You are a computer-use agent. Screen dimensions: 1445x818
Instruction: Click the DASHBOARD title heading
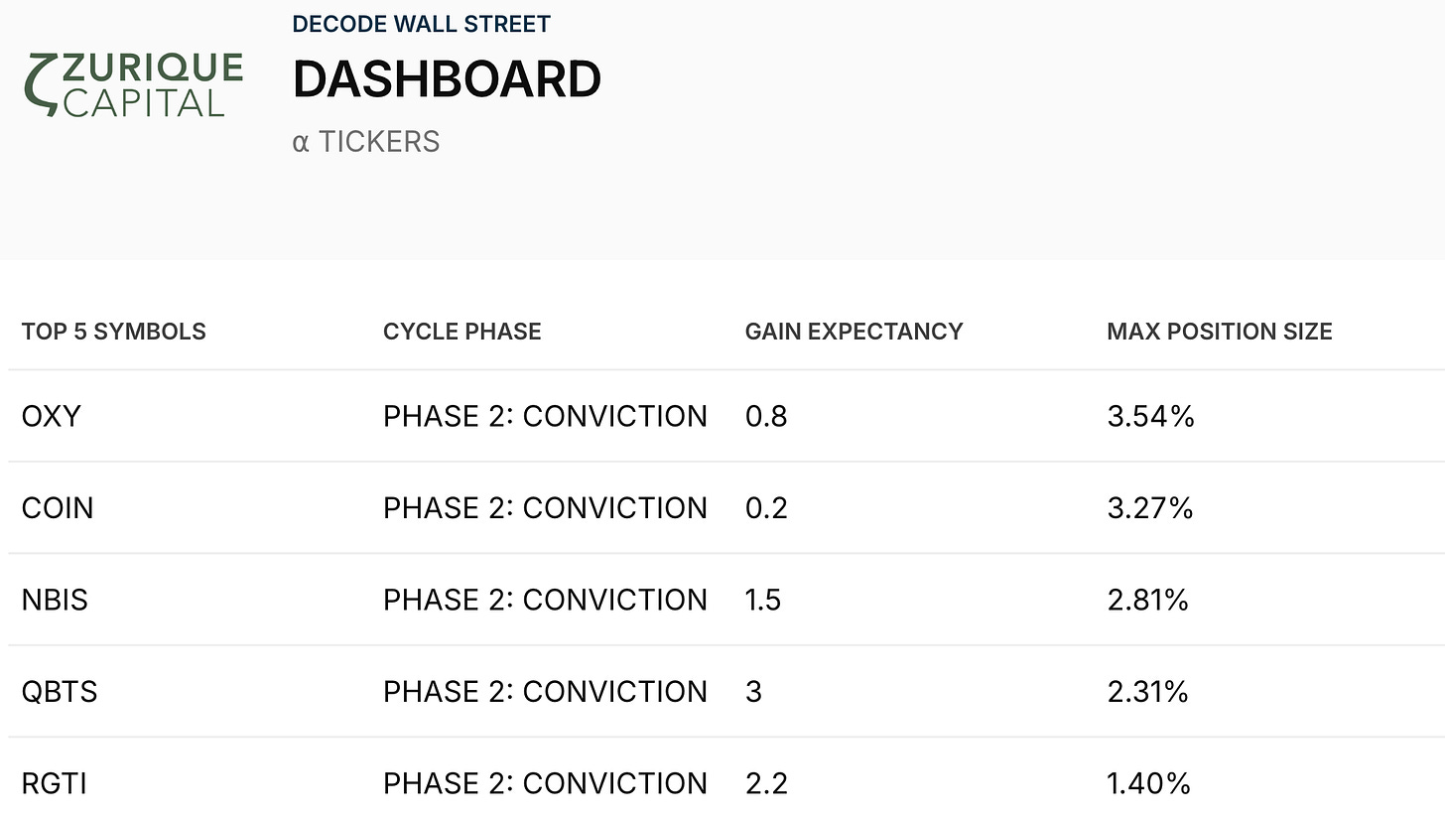coord(447,79)
